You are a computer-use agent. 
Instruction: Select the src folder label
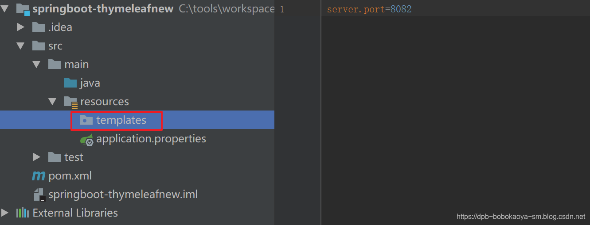pos(55,46)
